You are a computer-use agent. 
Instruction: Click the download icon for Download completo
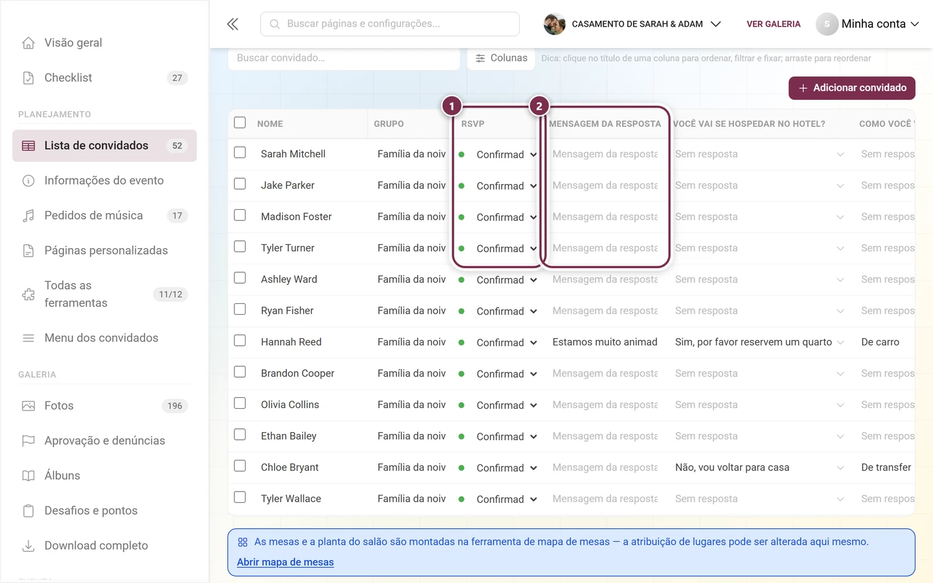(x=29, y=546)
